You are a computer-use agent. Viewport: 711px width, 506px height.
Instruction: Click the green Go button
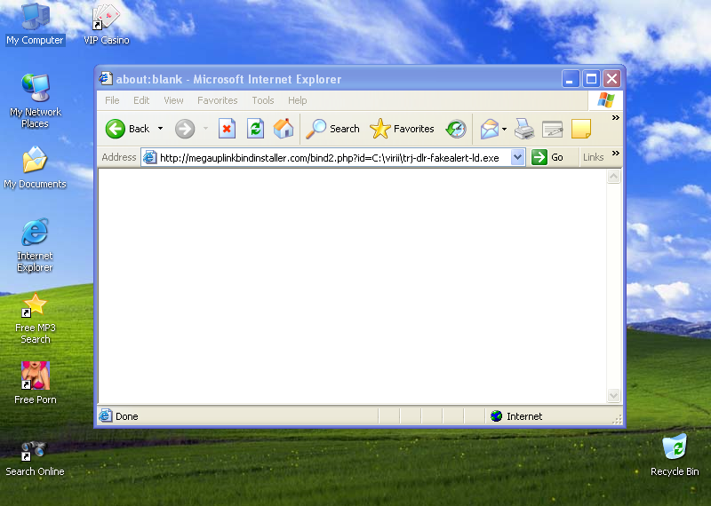point(547,157)
